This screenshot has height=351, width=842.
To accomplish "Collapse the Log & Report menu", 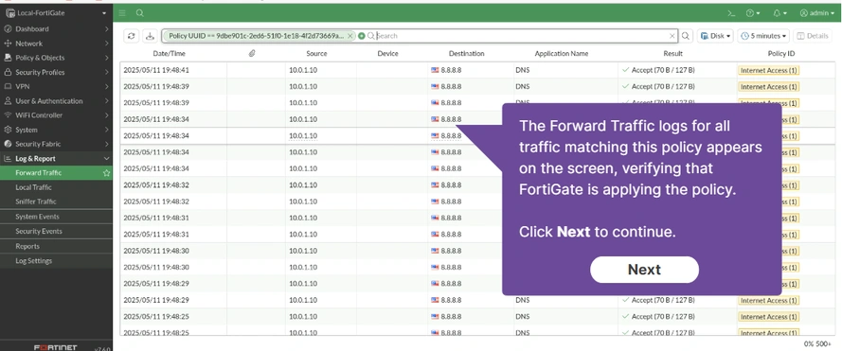I will tap(57, 158).
